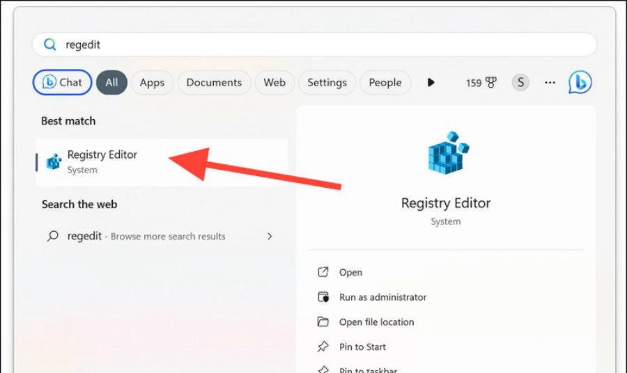Click the regedit search input field

314,45
